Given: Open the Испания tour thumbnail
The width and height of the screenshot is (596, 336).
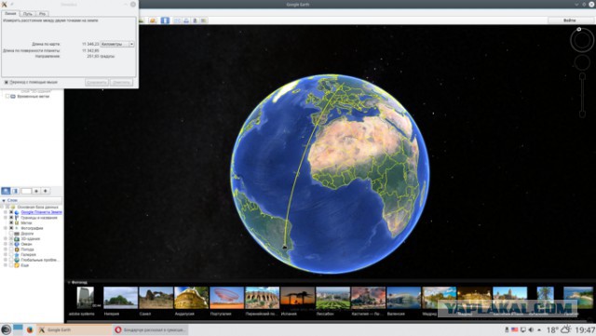Looking at the screenshot, I should [298, 298].
